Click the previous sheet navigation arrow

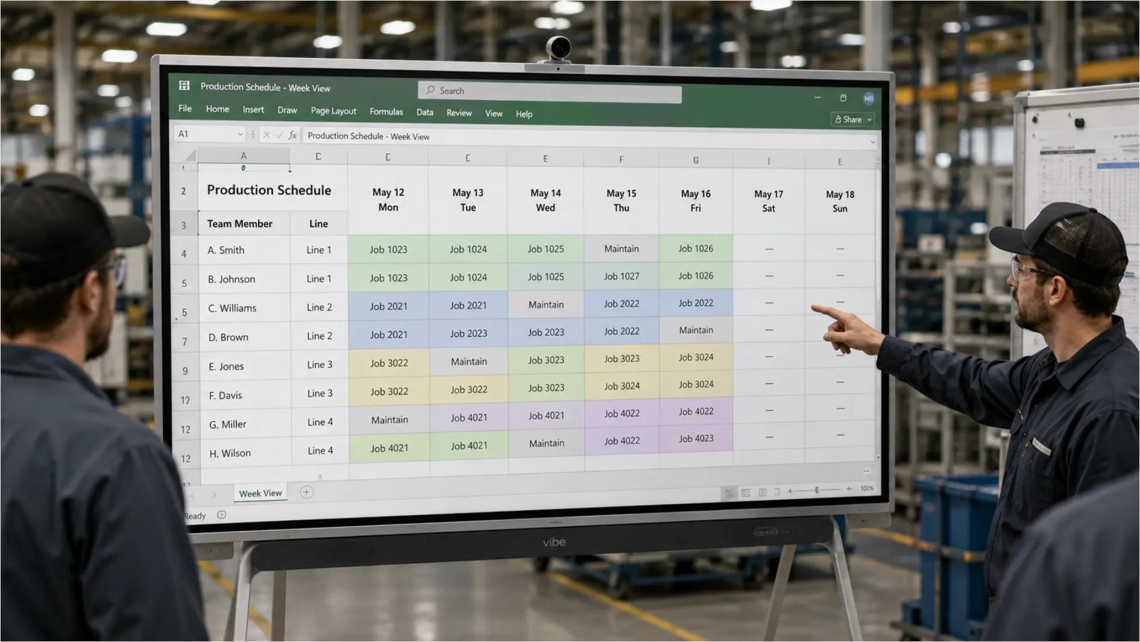click(x=193, y=496)
